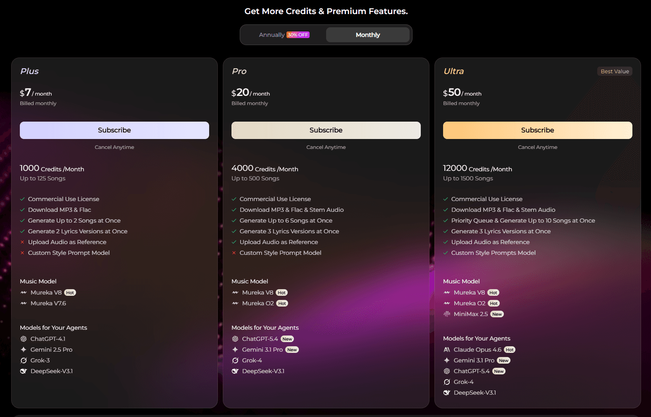Image resolution: width=651 pixels, height=417 pixels.
Task: Select the Monthly billing option
Action: (367, 35)
